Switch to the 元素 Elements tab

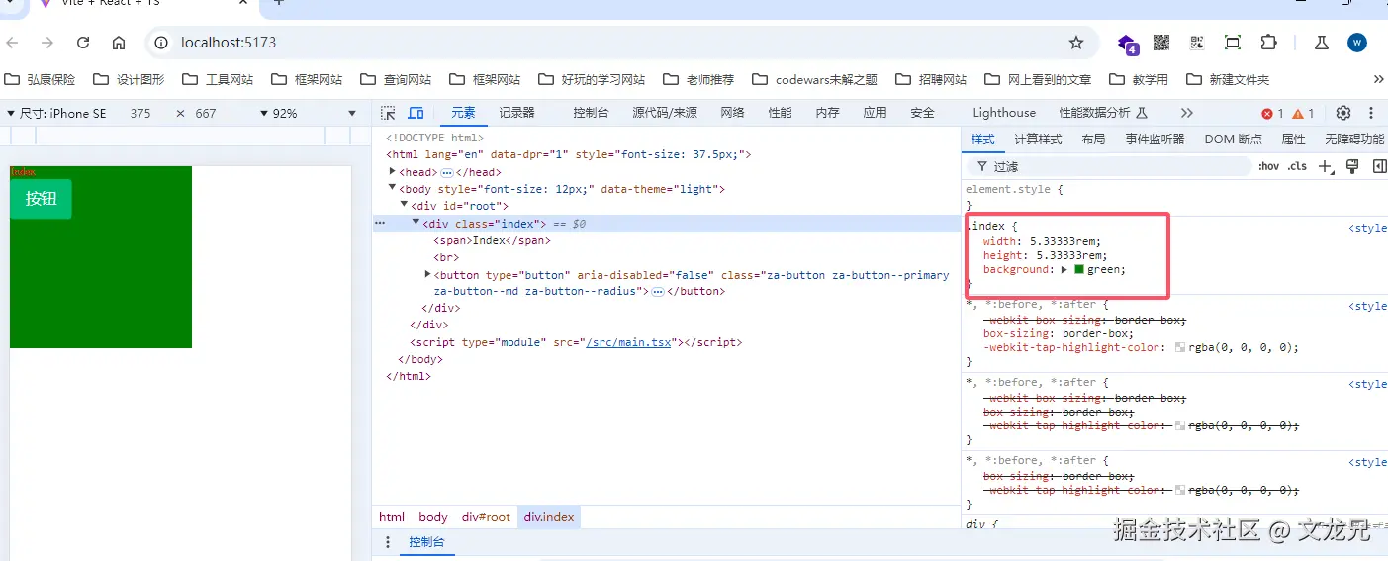coord(463,113)
